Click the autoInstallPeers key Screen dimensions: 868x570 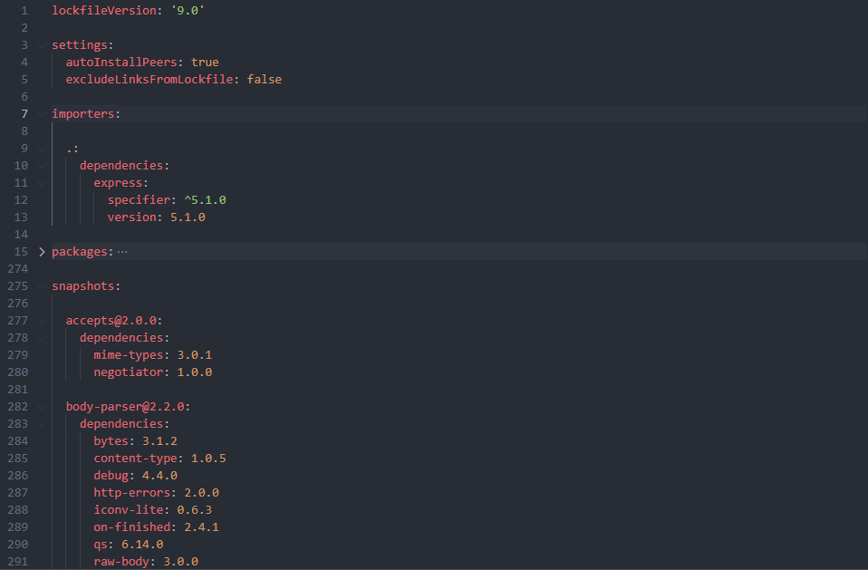[x=121, y=62]
